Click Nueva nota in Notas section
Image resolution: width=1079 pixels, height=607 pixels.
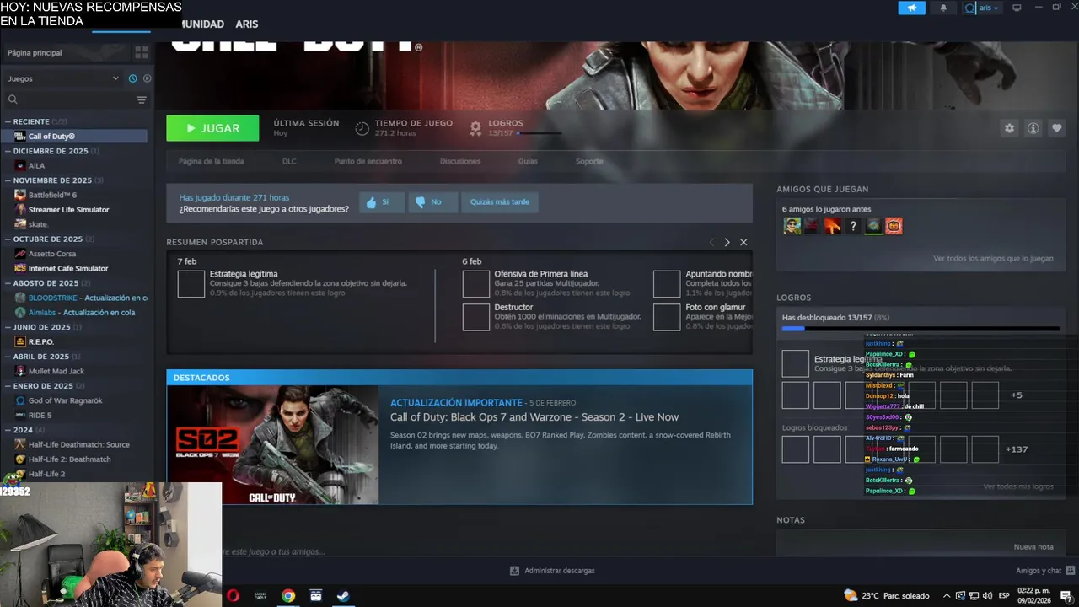click(x=1033, y=546)
